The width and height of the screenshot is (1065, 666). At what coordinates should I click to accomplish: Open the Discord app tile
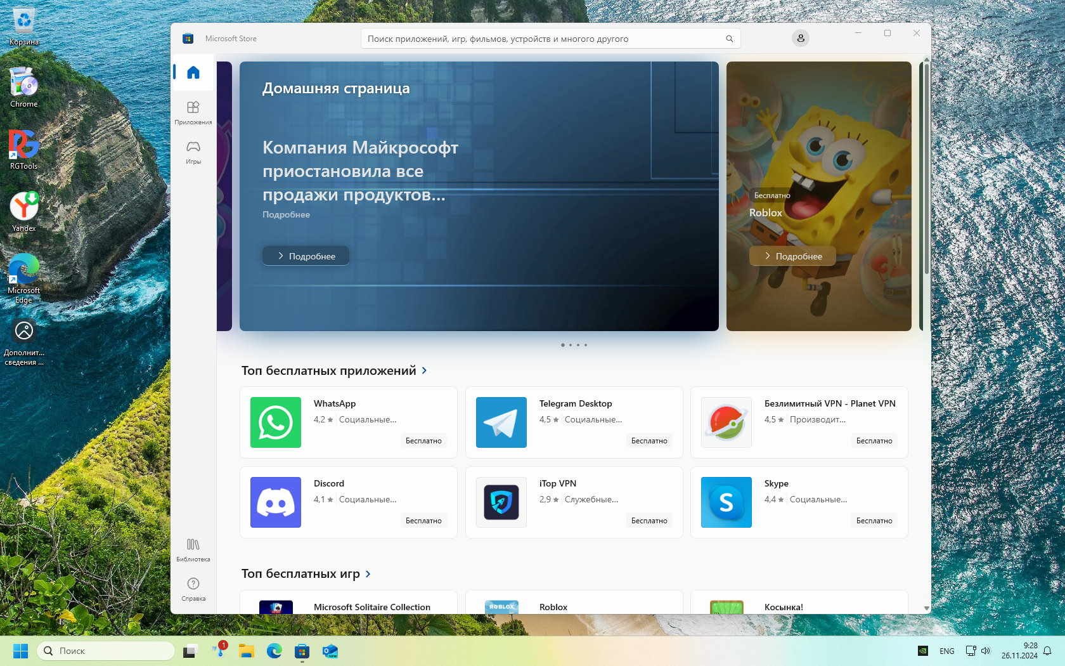point(348,502)
